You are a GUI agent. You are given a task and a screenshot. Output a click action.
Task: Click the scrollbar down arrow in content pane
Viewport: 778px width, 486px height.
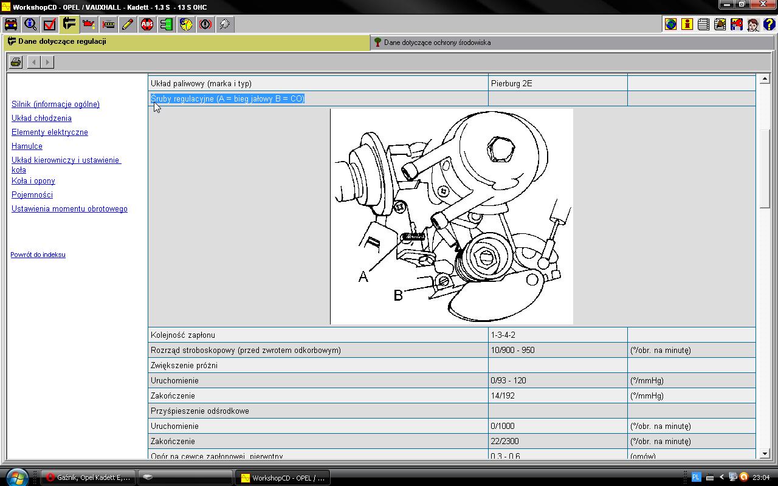[764, 453]
